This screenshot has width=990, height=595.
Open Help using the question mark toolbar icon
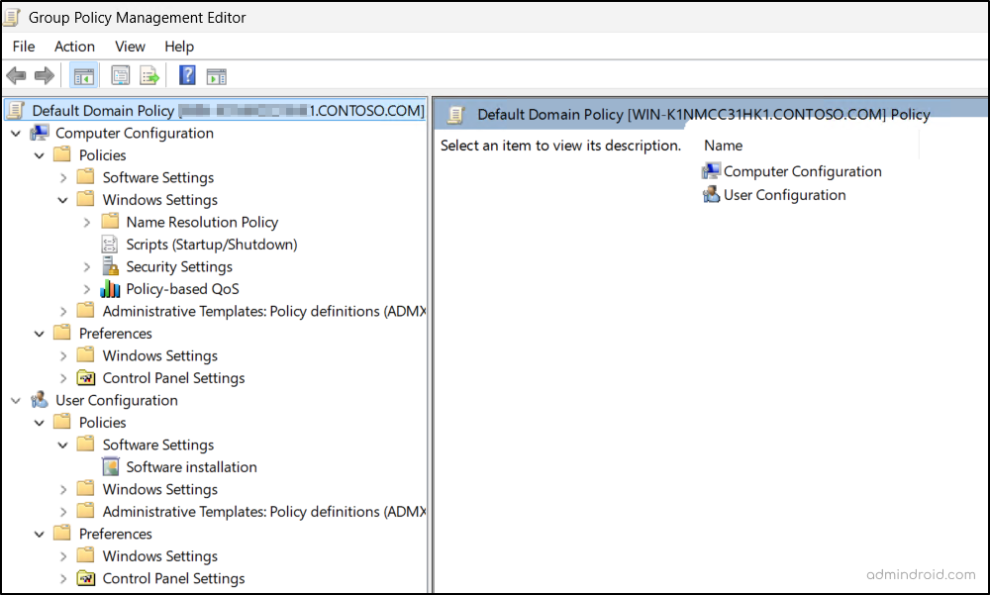click(x=187, y=75)
